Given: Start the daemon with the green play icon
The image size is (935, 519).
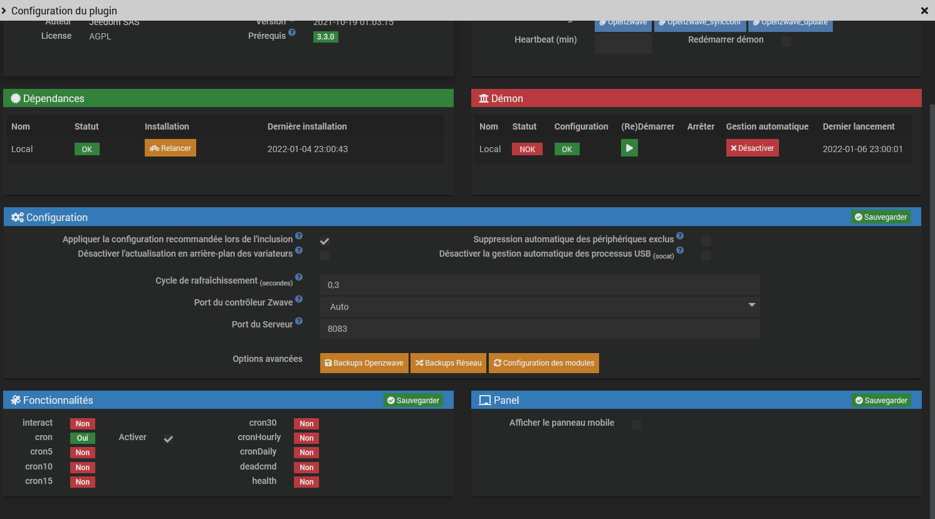Looking at the screenshot, I should click(629, 148).
